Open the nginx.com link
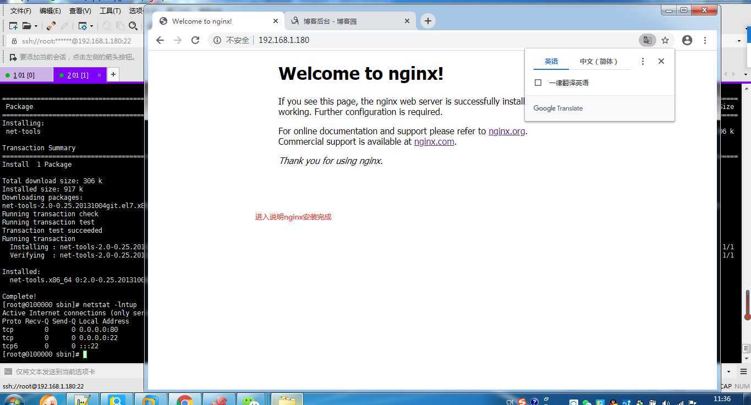Screen dimensions: 751x405 (x=434, y=141)
